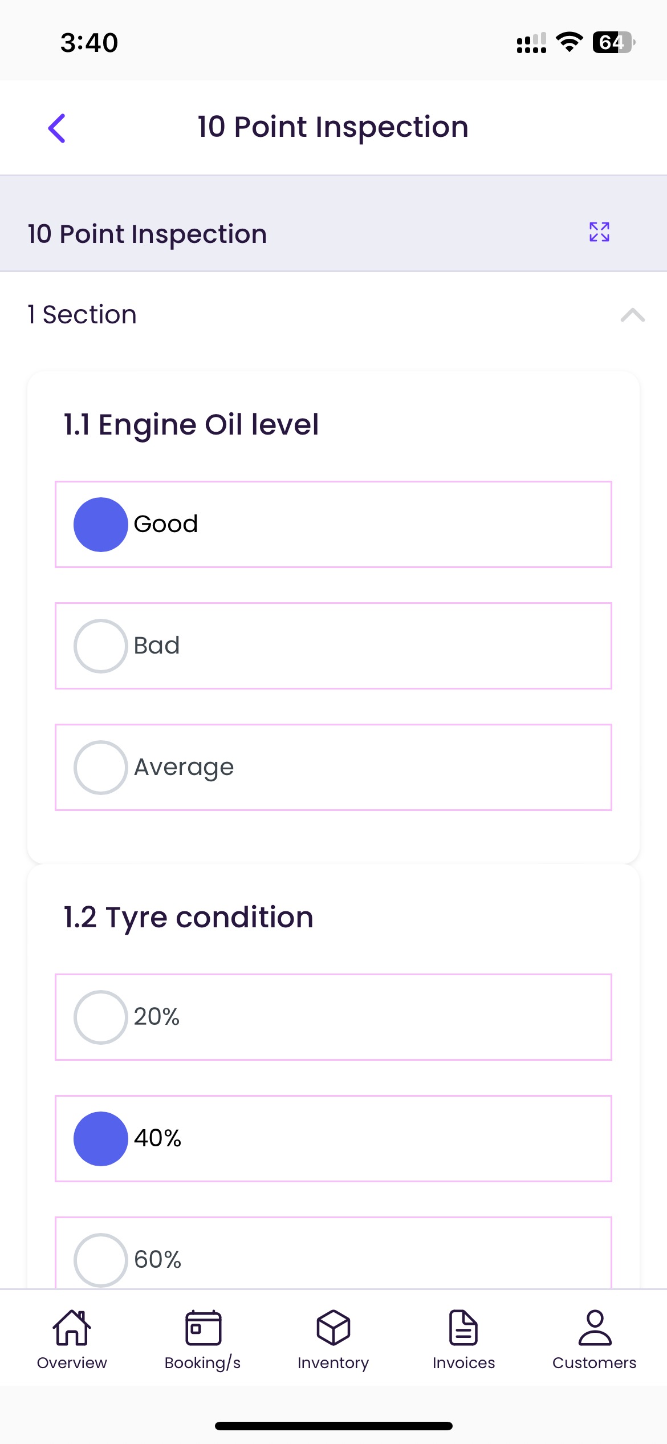The image size is (667, 1444).
Task: Click the 1 Section header label
Action: (x=82, y=315)
